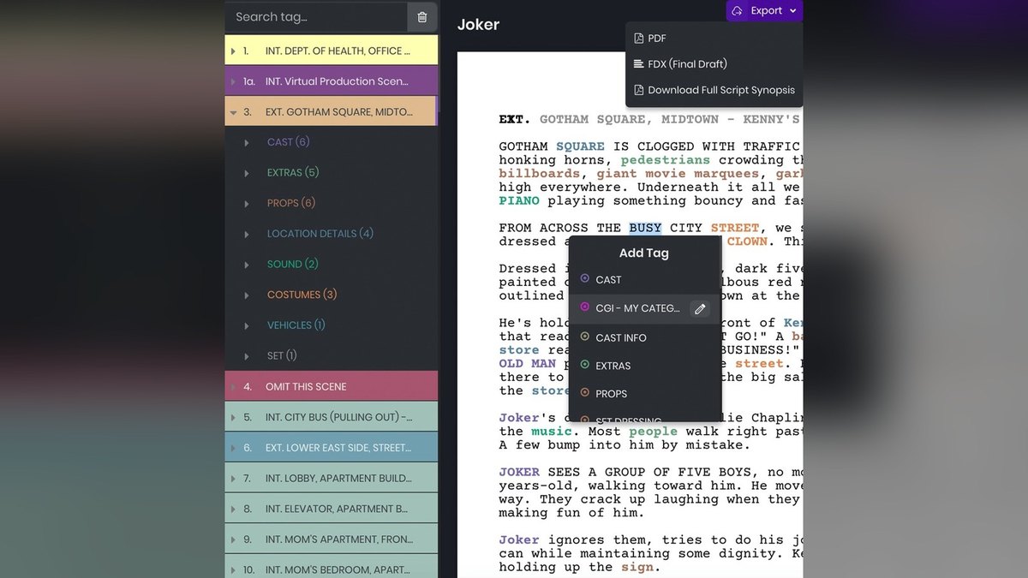Screen dimensions: 1028x578
Task: Open the Export dropdown
Action: pos(764,11)
